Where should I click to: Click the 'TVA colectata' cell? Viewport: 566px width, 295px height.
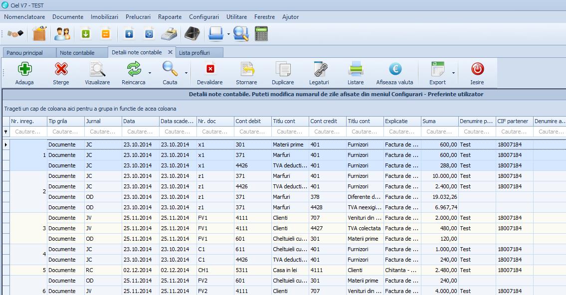pyautogui.click(x=365, y=228)
